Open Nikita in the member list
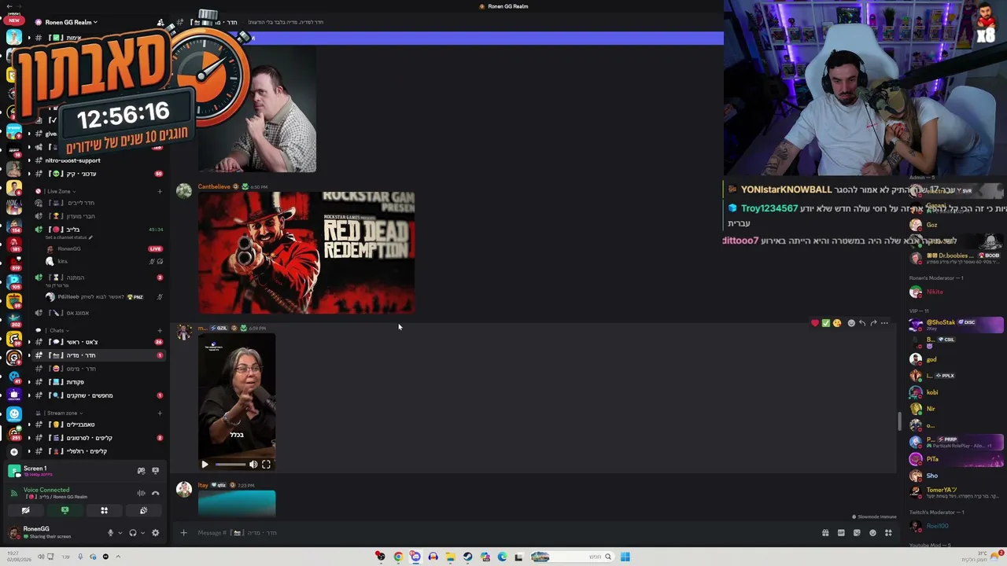The image size is (1007, 566). [934, 292]
